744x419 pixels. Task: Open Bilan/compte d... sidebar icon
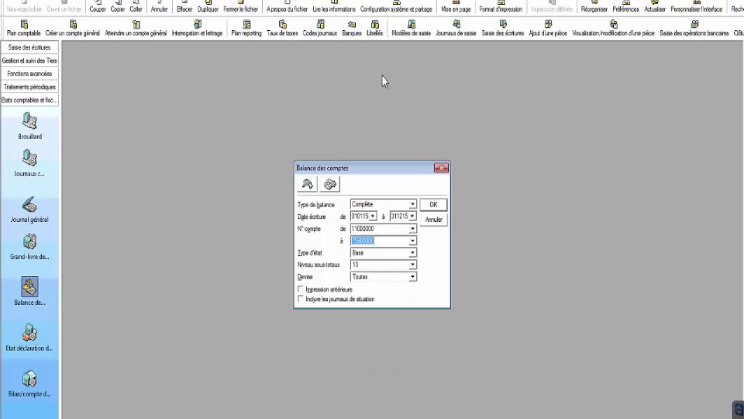tap(30, 384)
